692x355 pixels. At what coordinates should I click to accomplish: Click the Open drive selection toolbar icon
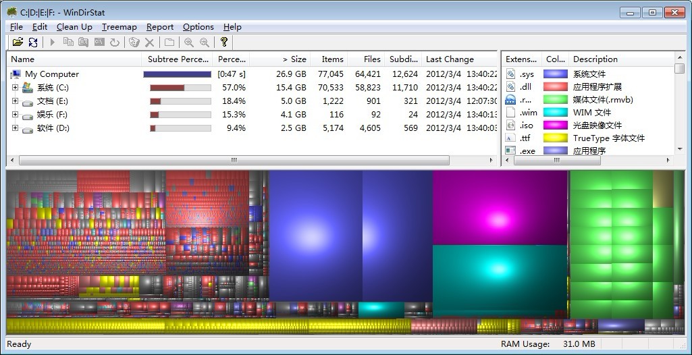[18, 43]
